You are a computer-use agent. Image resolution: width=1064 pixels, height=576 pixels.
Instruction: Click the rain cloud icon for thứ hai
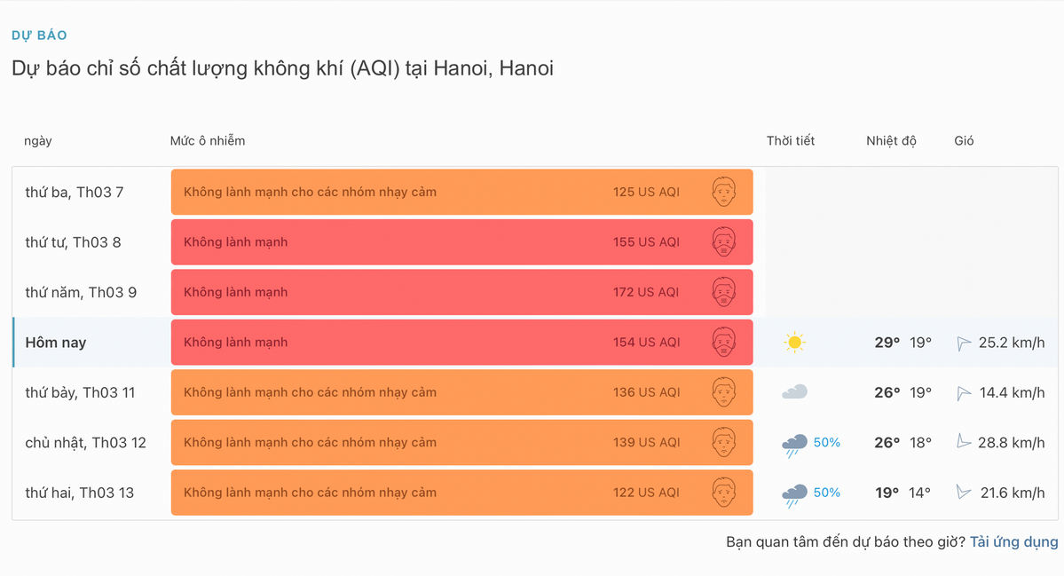click(794, 494)
